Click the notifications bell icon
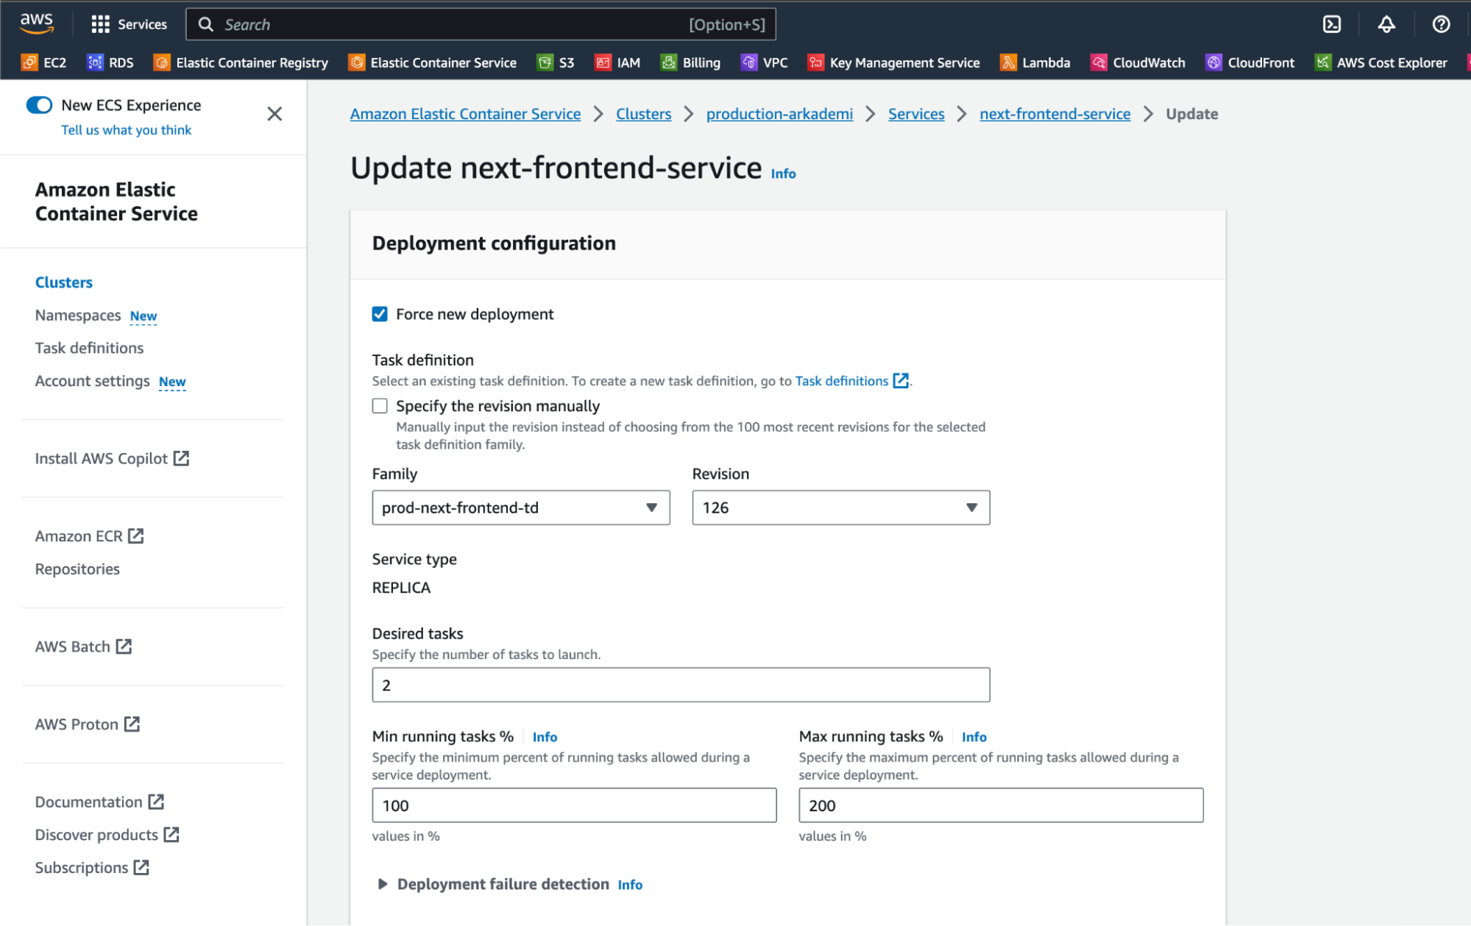 (x=1386, y=24)
